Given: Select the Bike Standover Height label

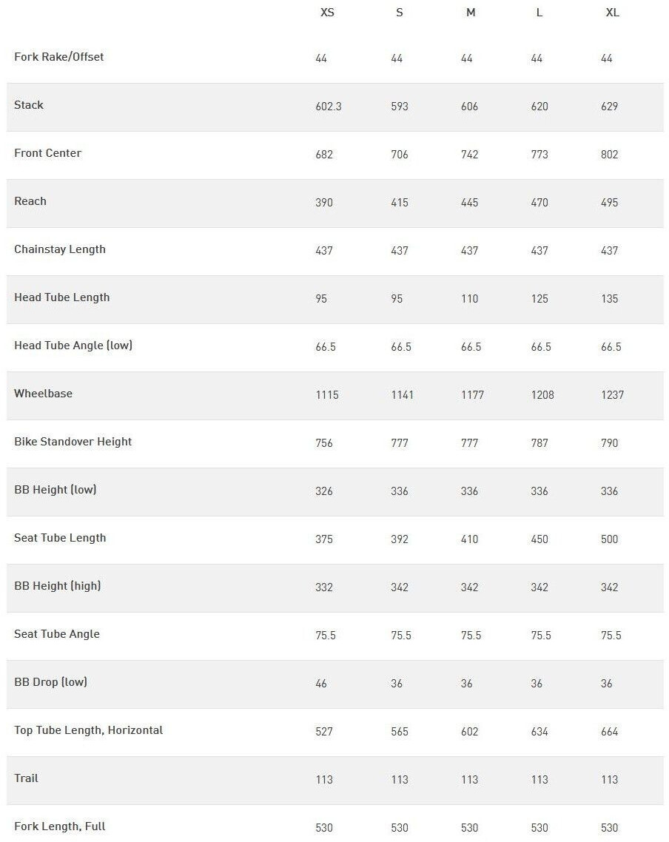Looking at the screenshot, I should 73,442.
